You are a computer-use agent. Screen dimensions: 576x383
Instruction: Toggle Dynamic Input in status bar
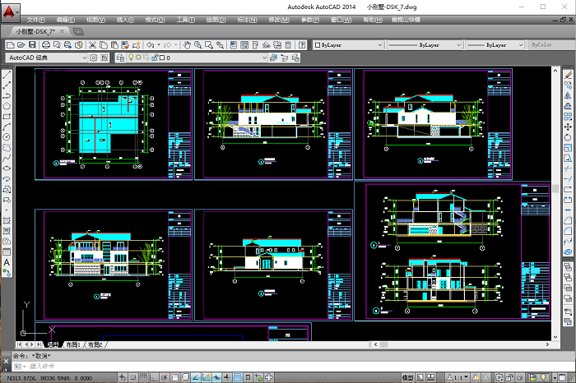(x=216, y=377)
